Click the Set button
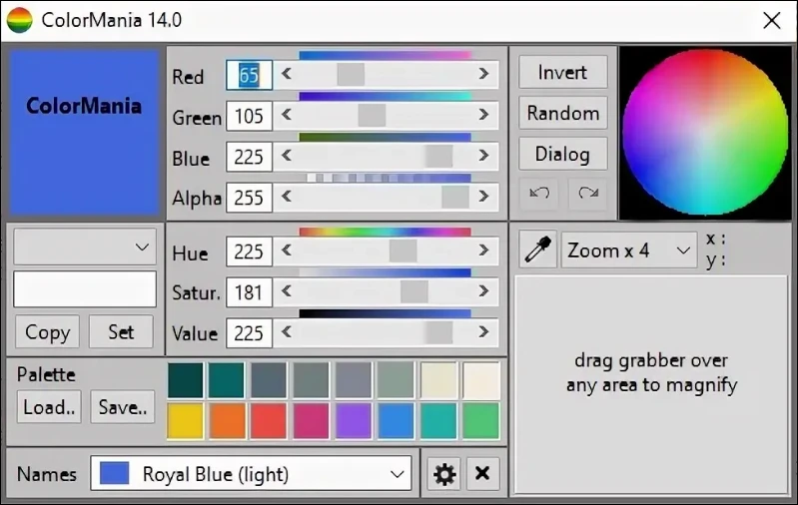Image resolution: width=798 pixels, height=505 pixels. click(121, 331)
